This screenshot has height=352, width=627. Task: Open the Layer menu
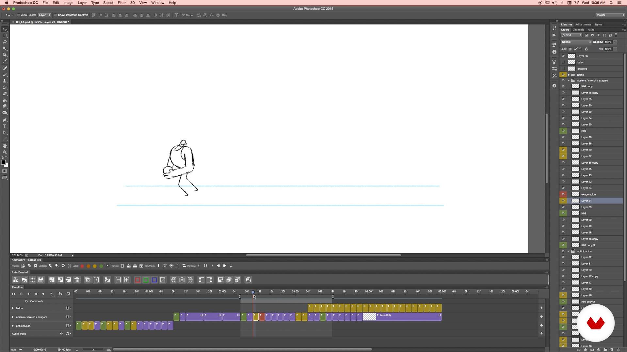pos(82,3)
